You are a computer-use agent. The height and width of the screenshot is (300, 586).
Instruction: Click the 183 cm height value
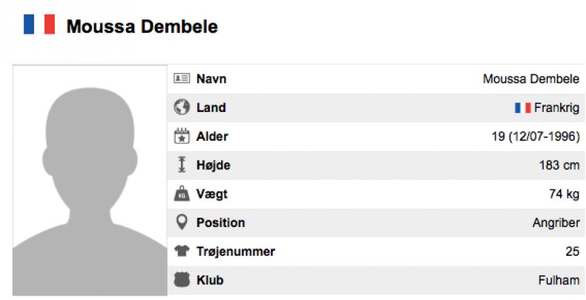(560, 165)
